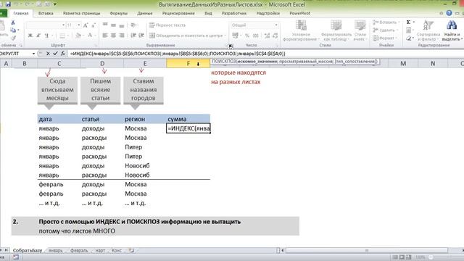Toggle Italic (К) formatting
This screenshot has height=261, width=464.
coord(38,36)
